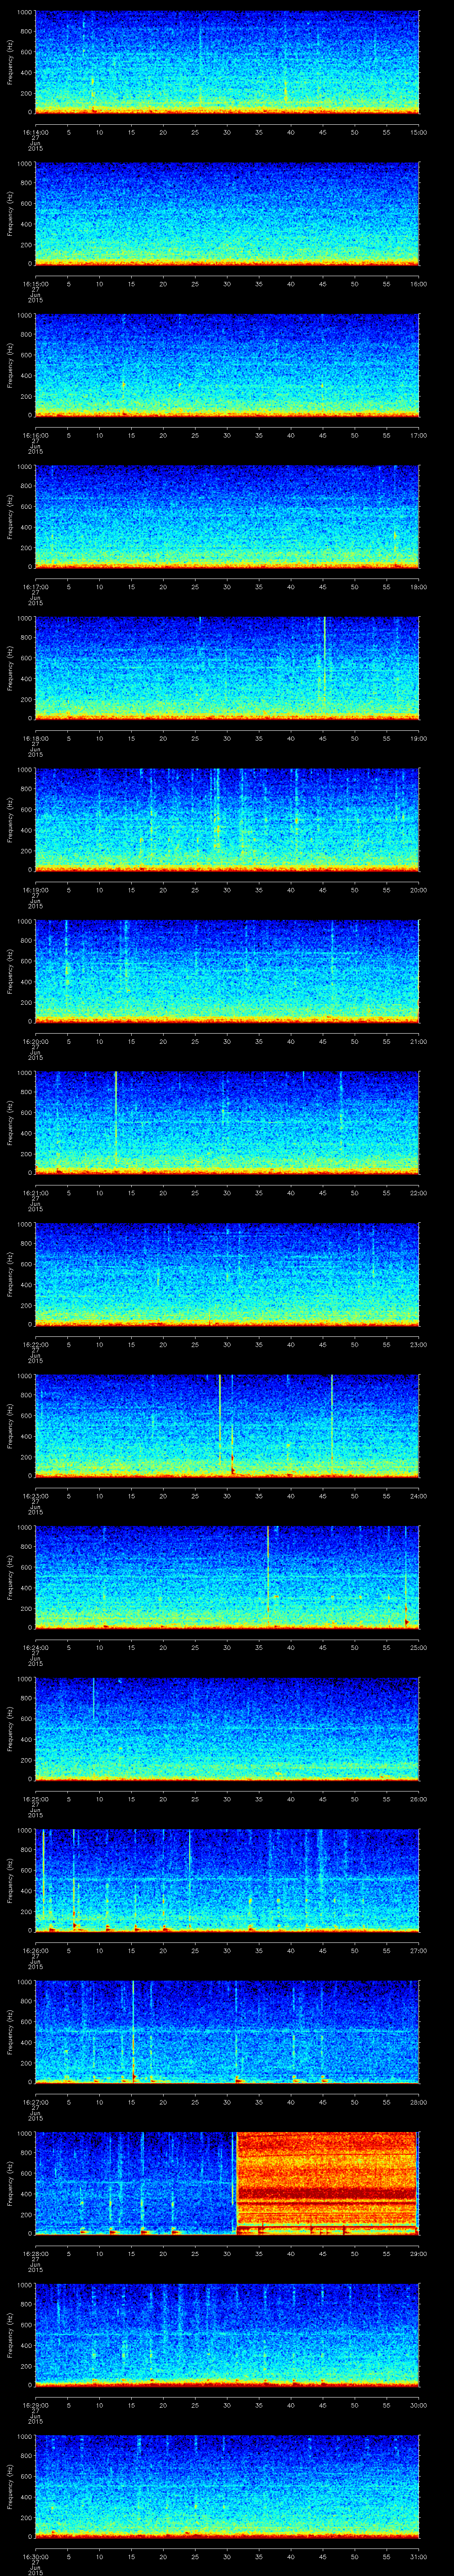Click the Frequency (Hz) label of 16:28:00 panel
The width and height of the screenshot is (454, 2576).
[10, 2183]
